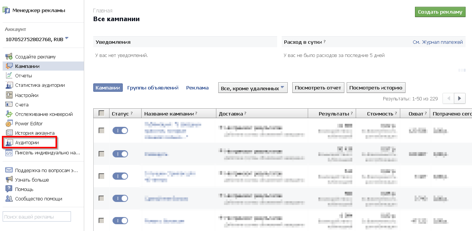Click the Помощь question mark icon
The width and height of the screenshot is (472, 231).
pyautogui.click(x=9, y=189)
